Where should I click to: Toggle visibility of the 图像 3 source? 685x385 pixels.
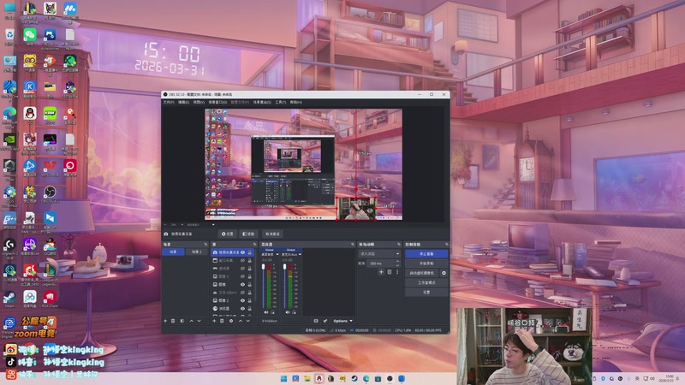[243, 276]
